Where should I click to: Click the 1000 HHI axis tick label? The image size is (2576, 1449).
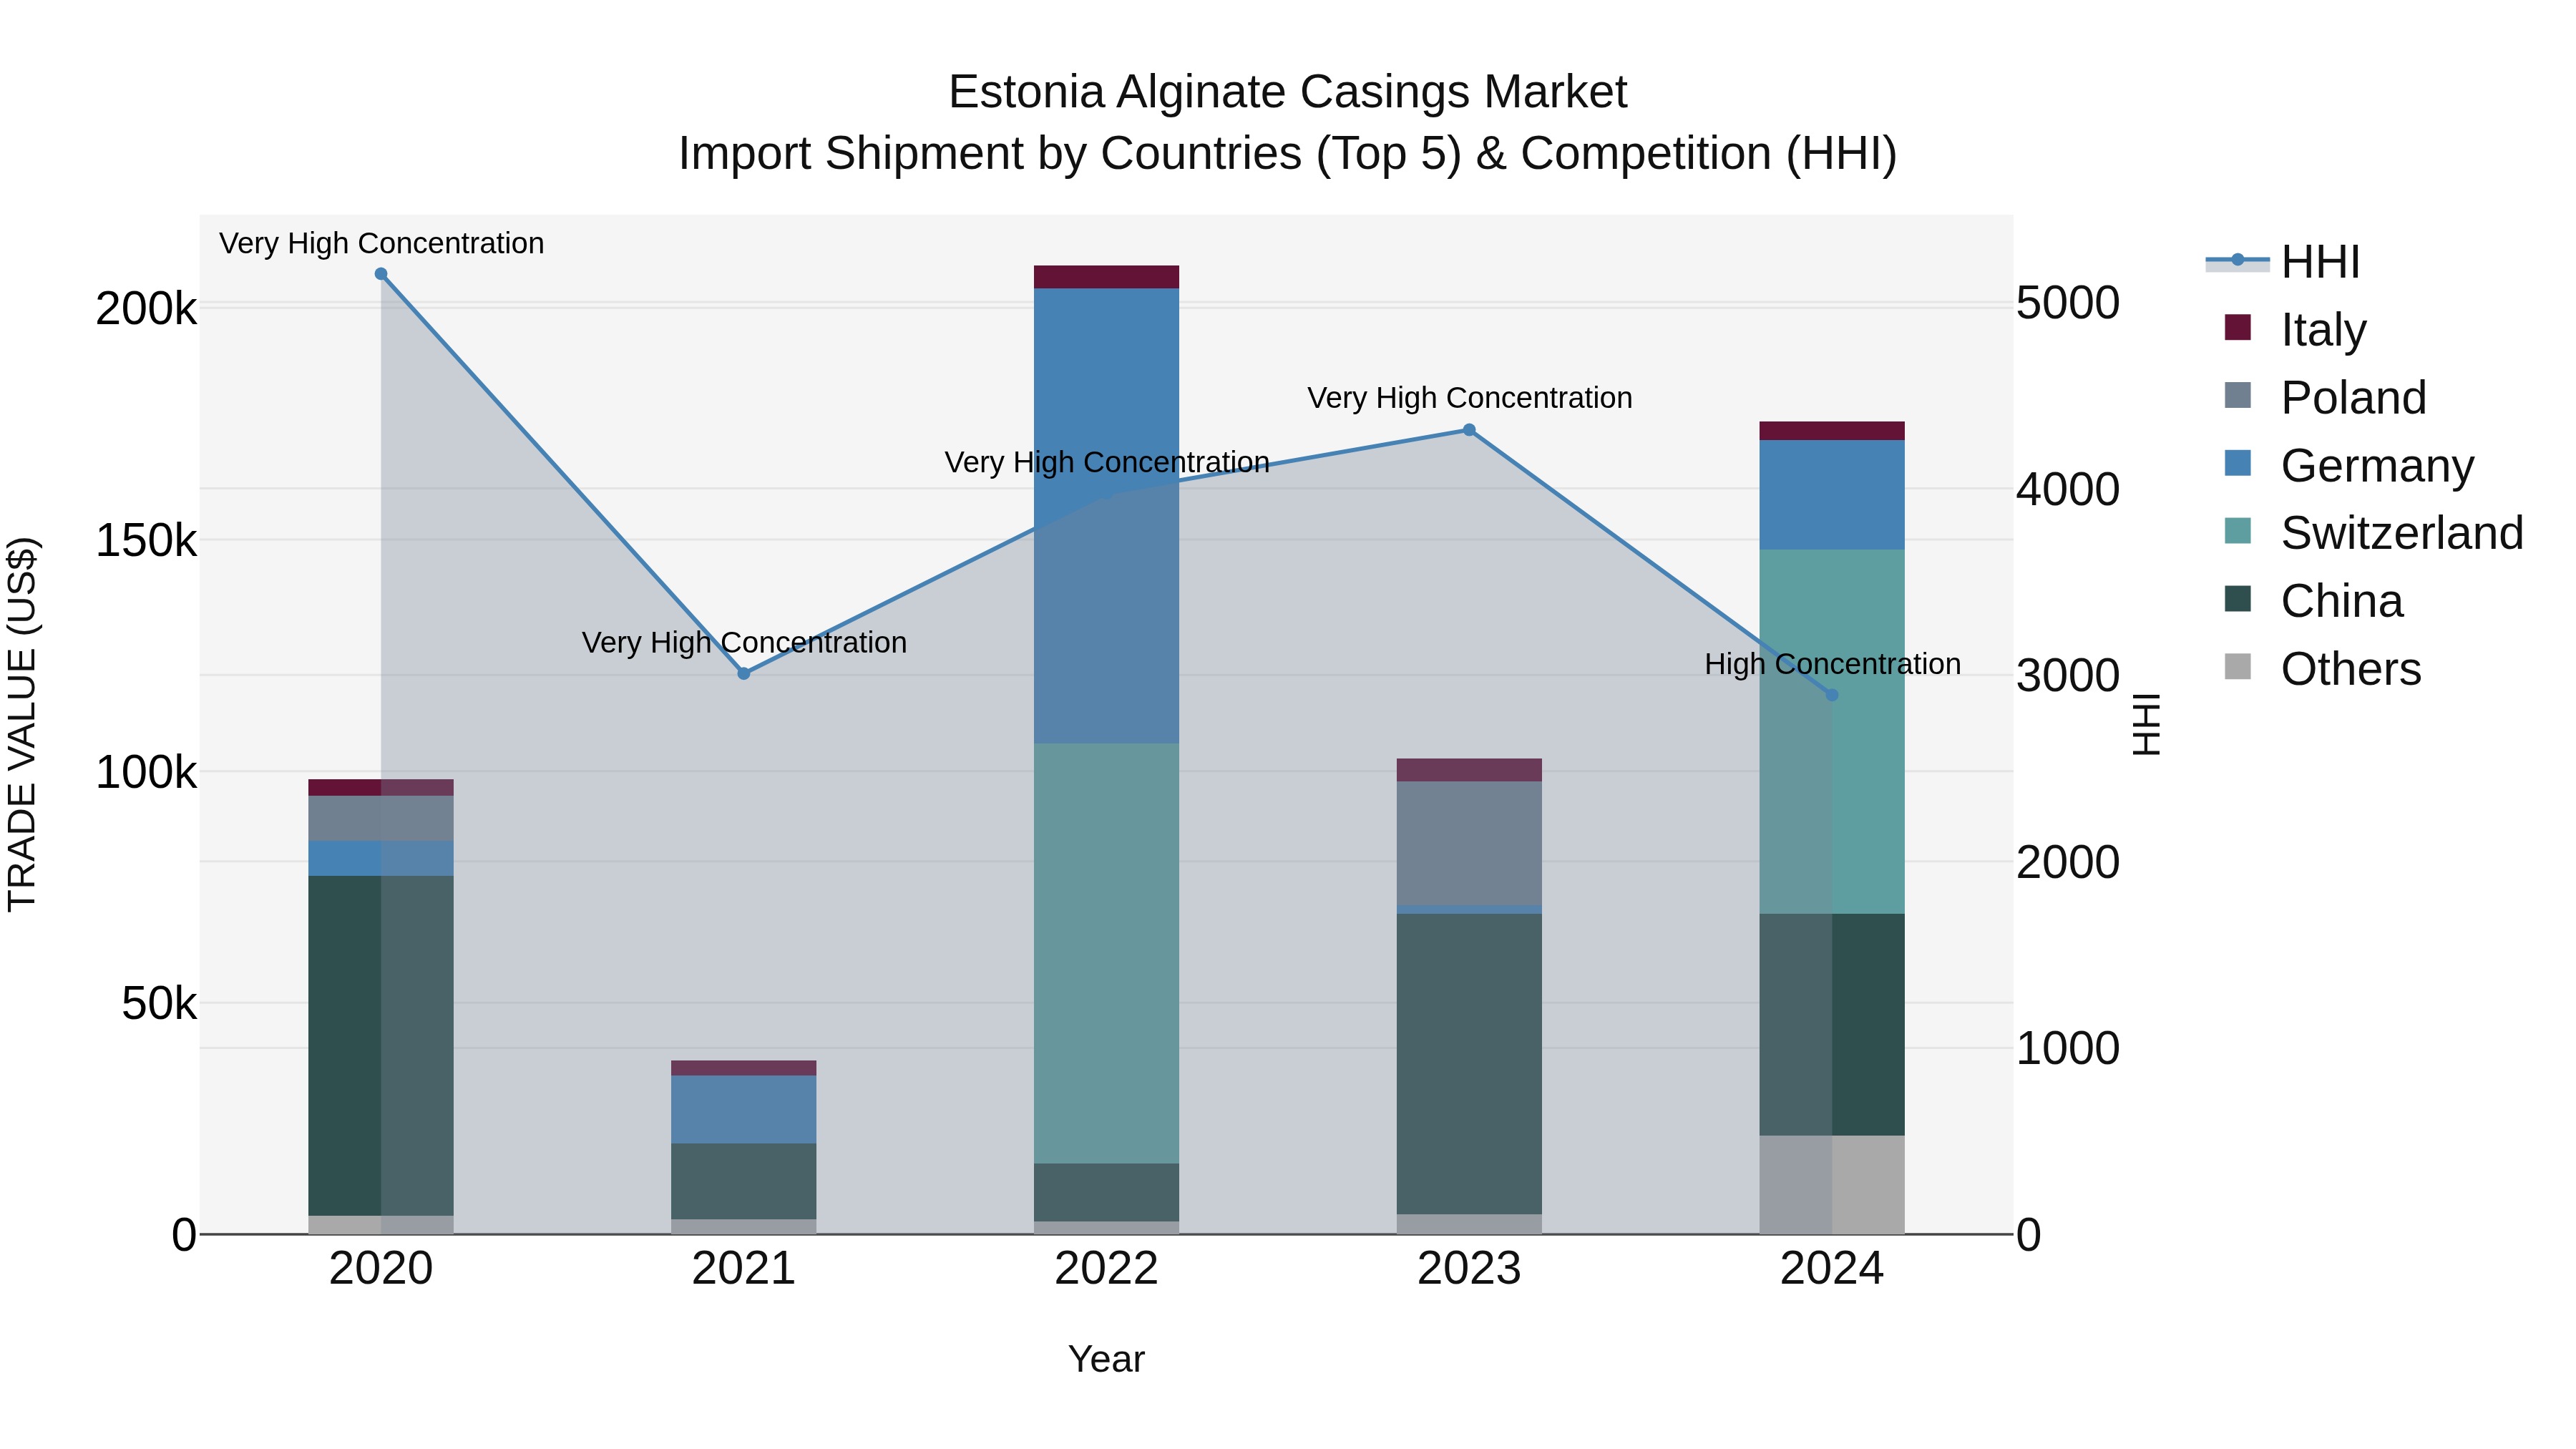click(x=2068, y=1049)
